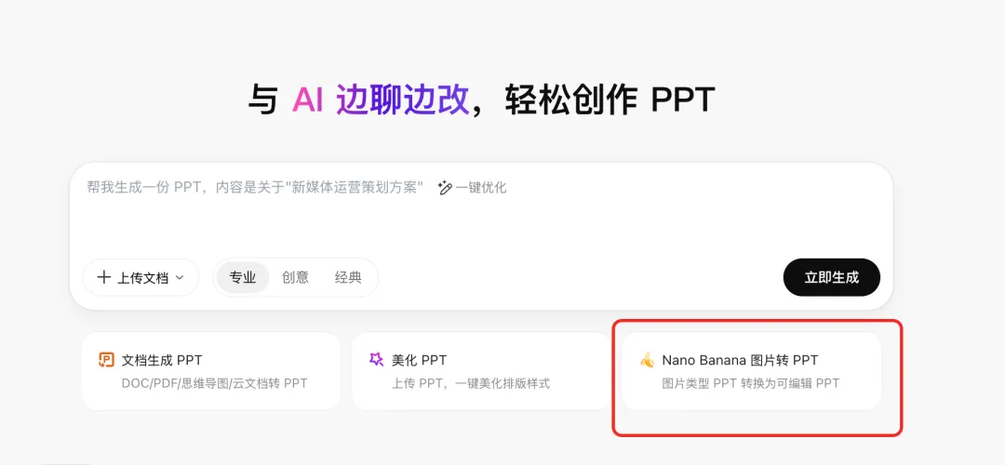
Task: Click the 立即生成 button
Action: pyautogui.click(x=831, y=277)
